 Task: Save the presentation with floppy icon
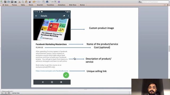click(x=12, y=2)
